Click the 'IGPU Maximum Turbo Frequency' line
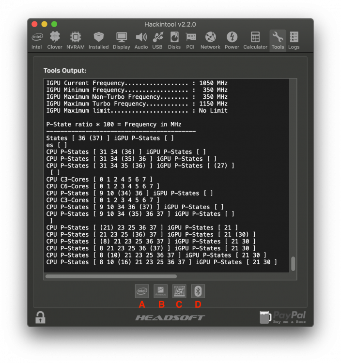341x363 pixels. pyautogui.click(x=137, y=104)
